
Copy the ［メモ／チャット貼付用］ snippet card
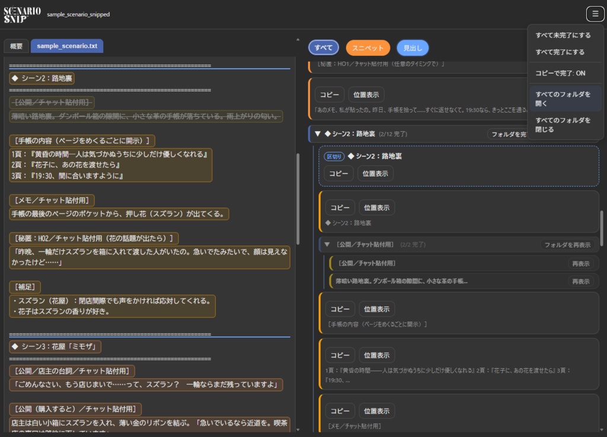coord(340,411)
